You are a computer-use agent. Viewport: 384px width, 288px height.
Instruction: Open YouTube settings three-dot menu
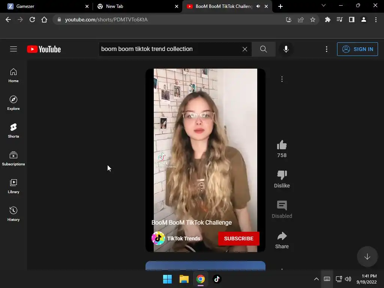[x=327, y=49]
